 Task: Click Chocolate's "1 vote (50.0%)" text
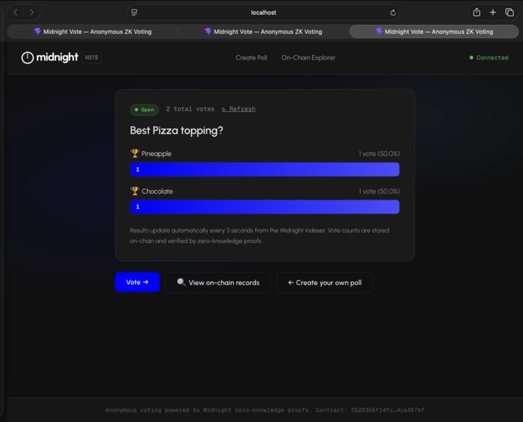tap(379, 191)
